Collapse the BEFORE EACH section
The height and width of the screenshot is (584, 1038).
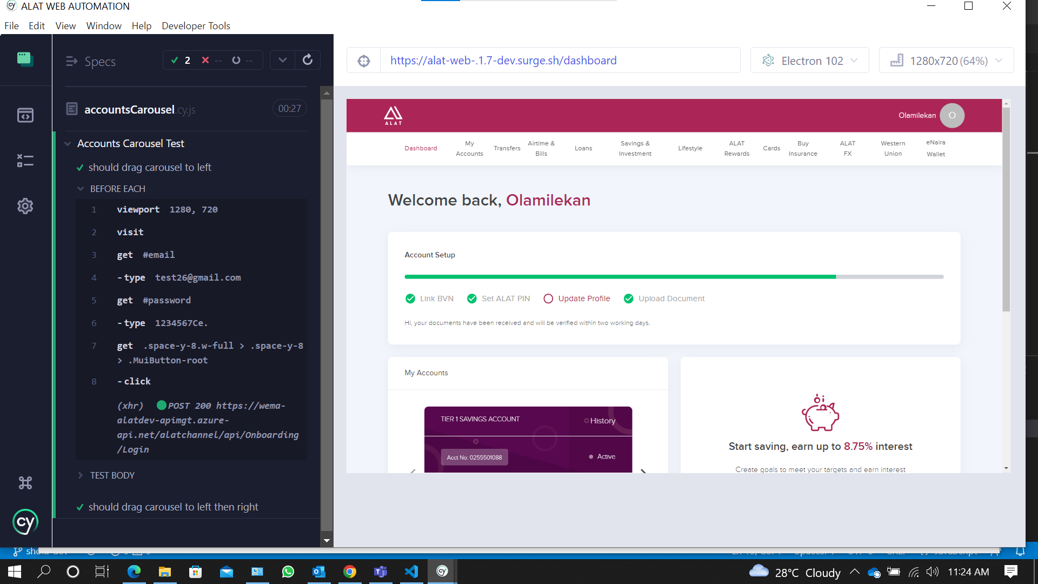117,189
